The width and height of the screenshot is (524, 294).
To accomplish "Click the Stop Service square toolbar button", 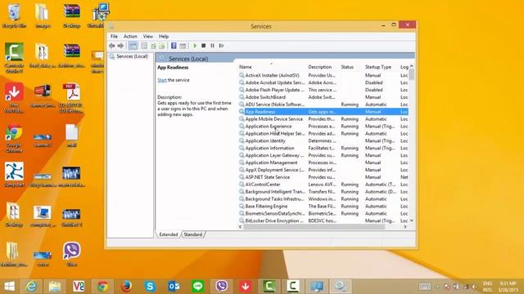I will (x=204, y=46).
